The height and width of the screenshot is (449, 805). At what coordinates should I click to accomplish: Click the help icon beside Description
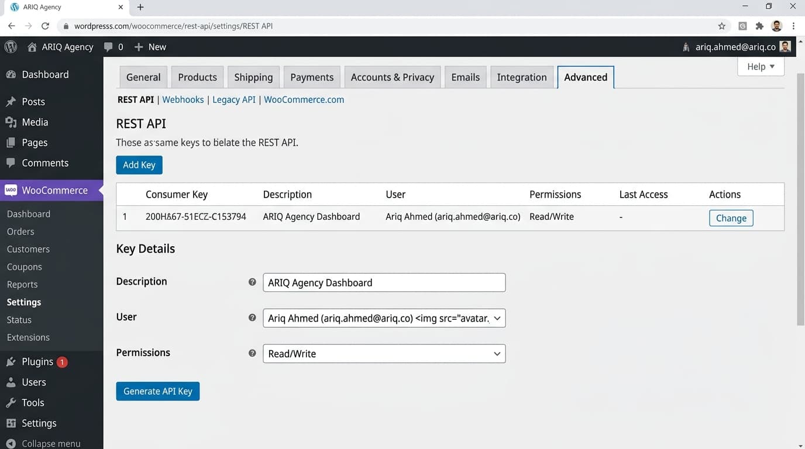click(252, 282)
